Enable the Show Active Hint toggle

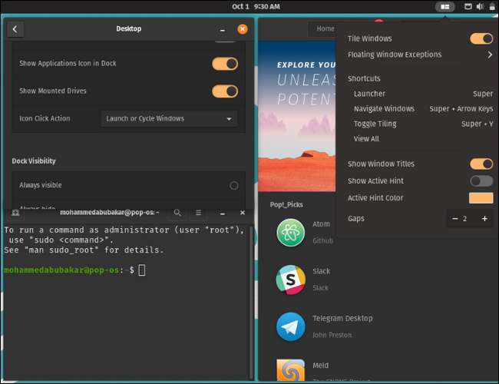(x=481, y=181)
